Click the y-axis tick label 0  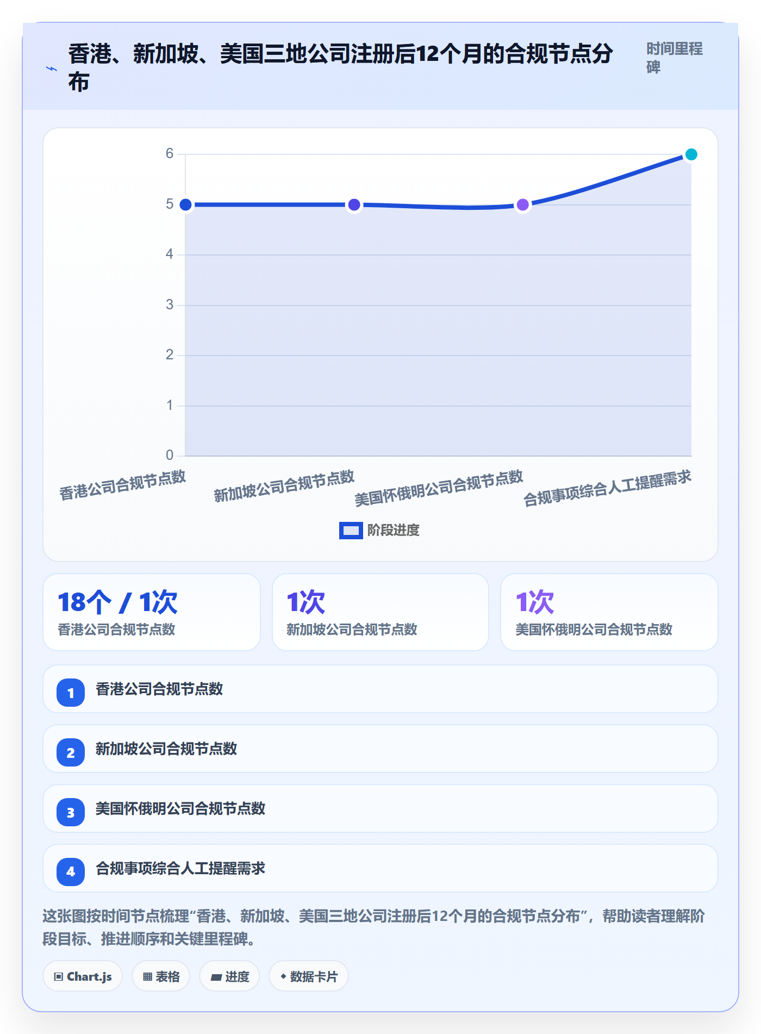pyautogui.click(x=170, y=455)
